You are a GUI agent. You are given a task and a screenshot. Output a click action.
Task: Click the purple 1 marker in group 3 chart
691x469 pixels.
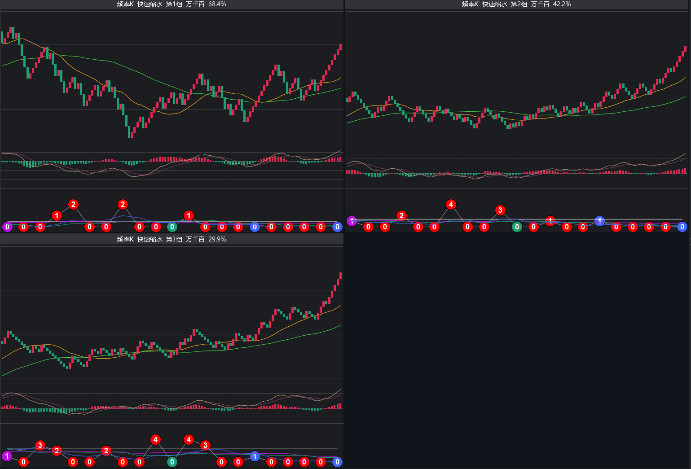click(x=7, y=456)
